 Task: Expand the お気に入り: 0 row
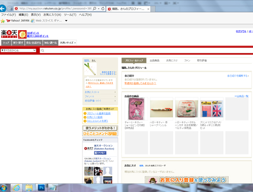100,92
